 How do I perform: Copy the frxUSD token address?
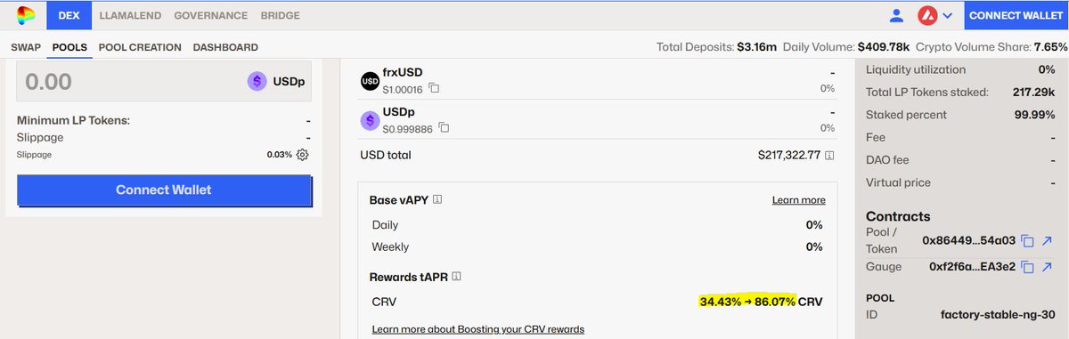click(x=434, y=88)
